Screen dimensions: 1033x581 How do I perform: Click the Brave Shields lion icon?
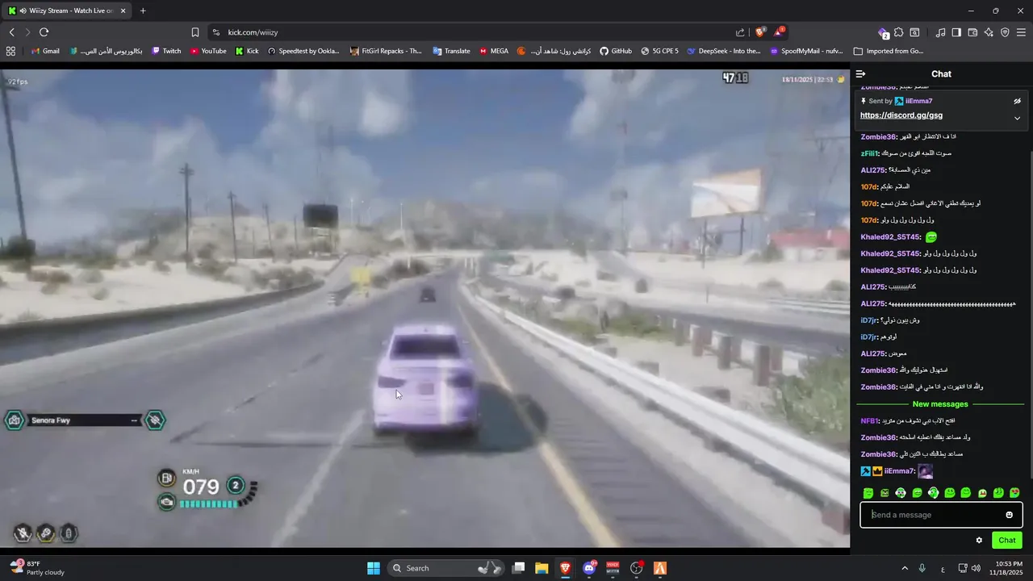(x=760, y=32)
